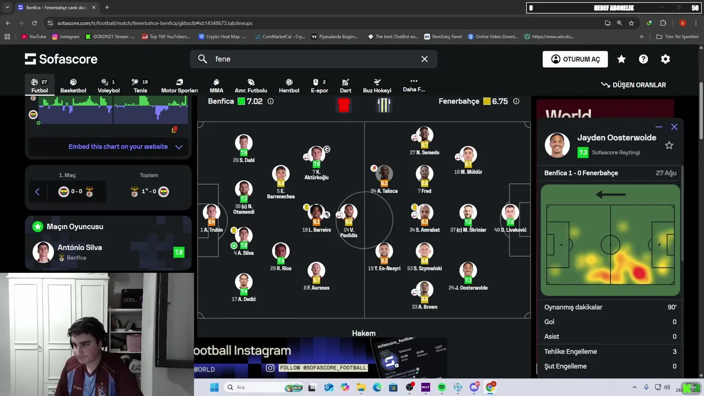Click the OTURUM AÇ button
The image size is (704, 396).
coord(575,59)
